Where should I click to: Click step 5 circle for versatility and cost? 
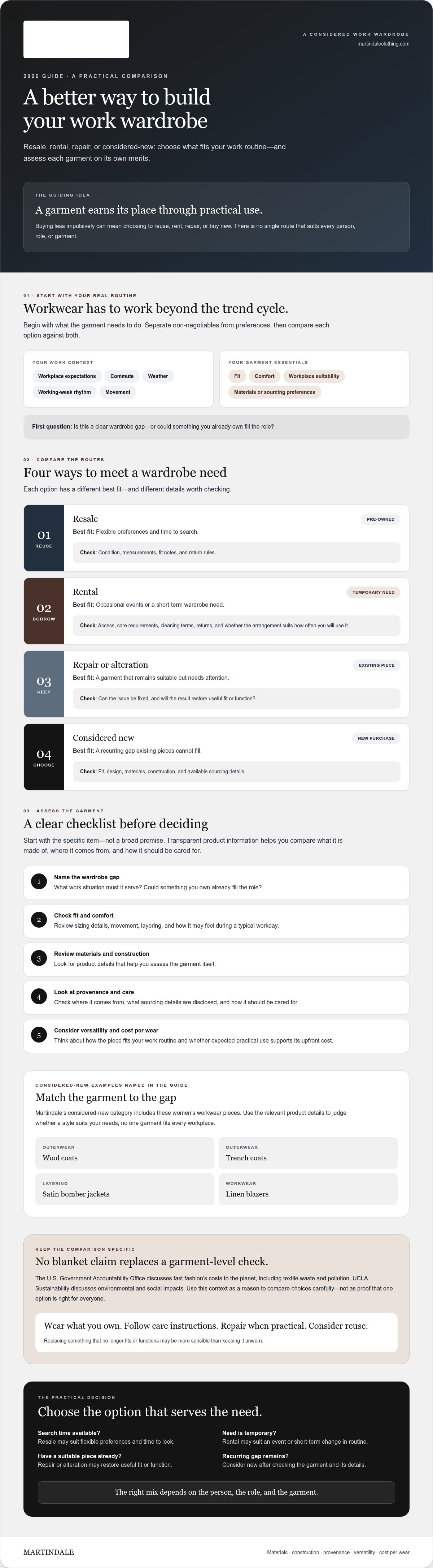click(39, 1035)
